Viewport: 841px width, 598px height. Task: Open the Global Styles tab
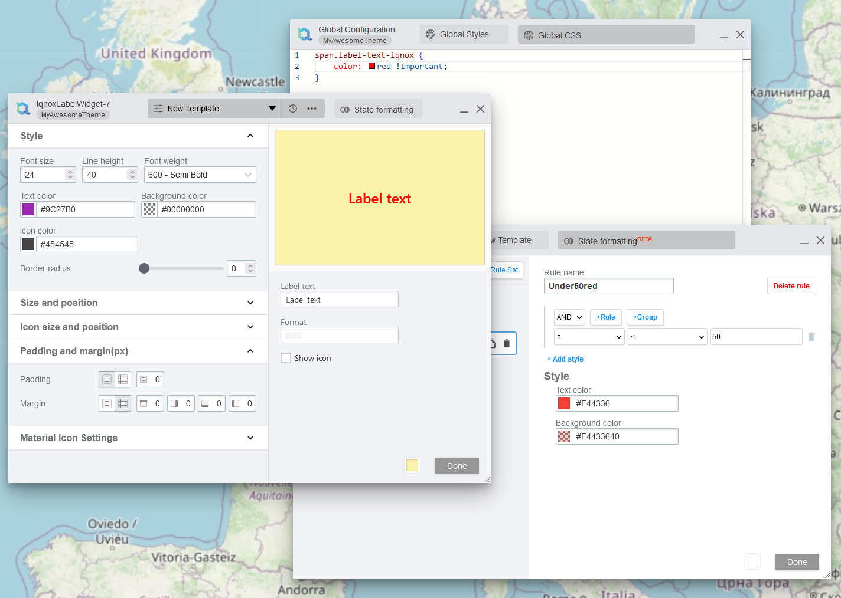pos(464,34)
